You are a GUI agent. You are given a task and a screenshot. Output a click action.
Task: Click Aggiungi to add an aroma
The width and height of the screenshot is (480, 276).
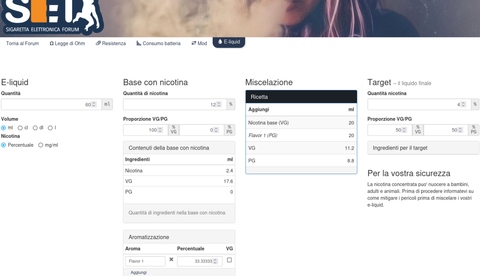pos(138,272)
